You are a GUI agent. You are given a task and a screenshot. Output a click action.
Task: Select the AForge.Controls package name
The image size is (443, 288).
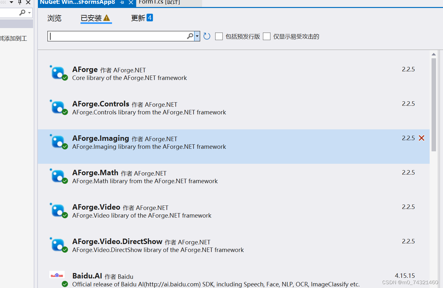click(101, 104)
